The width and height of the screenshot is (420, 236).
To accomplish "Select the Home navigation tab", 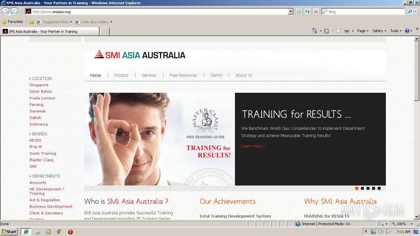I will [x=95, y=75].
